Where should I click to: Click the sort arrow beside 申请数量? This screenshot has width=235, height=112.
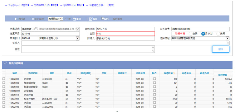[174, 73]
